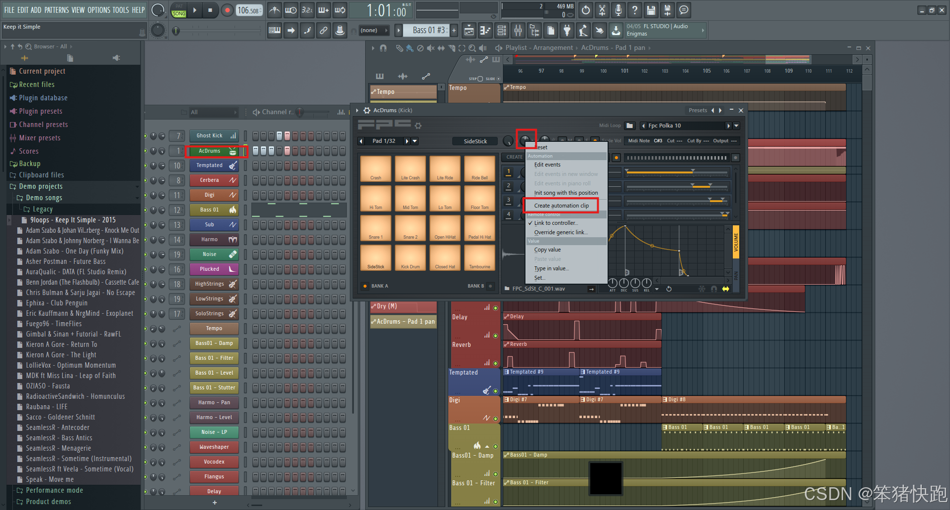Enable the metronome in the top toolbar

(275, 10)
